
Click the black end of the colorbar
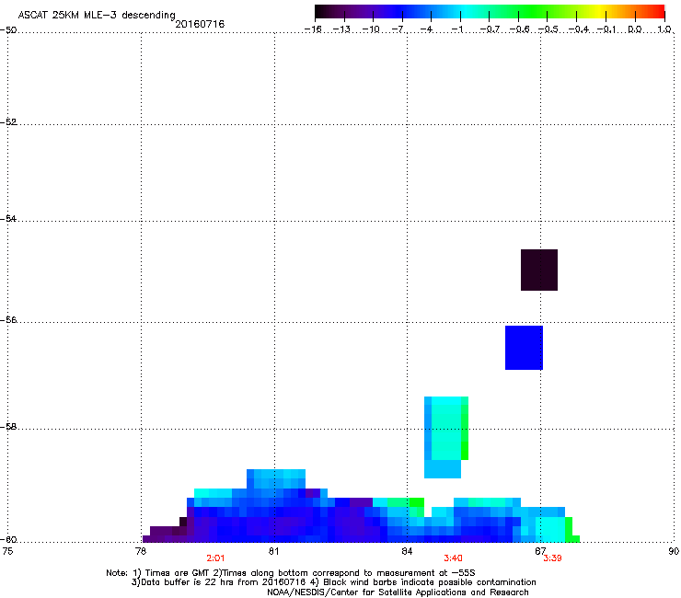click(321, 12)
